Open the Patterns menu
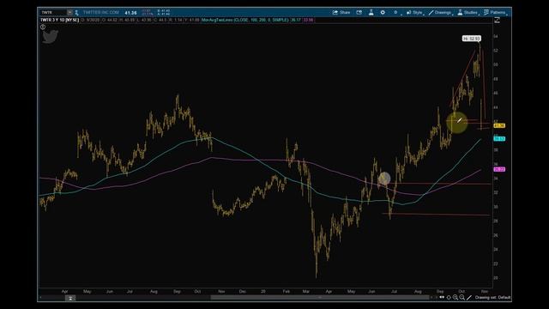 [x=496, y=13]
